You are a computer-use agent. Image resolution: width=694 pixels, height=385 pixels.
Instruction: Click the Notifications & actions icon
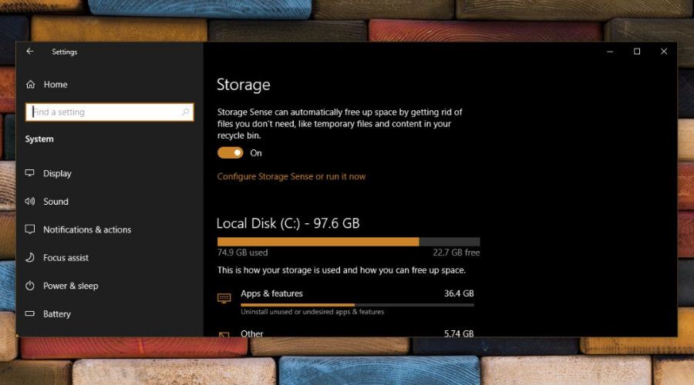click(x=30, y=229)
